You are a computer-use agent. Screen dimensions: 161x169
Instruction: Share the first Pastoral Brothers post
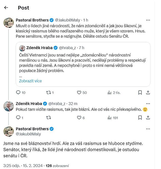(x=148, y=93)
